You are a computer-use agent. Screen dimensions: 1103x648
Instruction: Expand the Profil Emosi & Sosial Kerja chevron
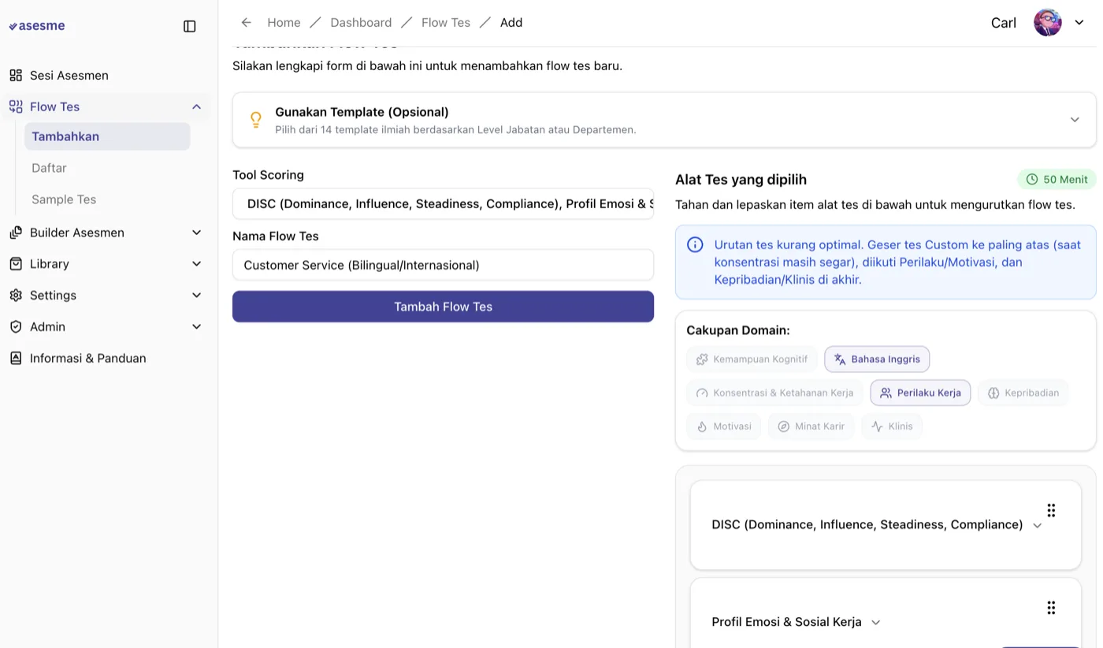875,623
